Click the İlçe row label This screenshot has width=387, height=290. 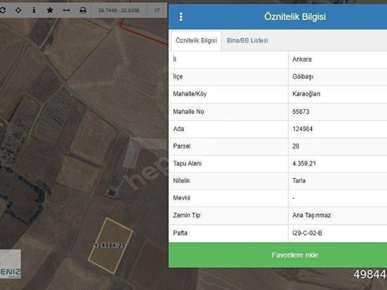click(178, 77)
